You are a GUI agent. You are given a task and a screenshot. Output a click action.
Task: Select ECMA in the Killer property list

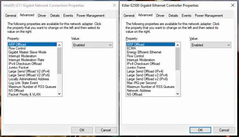pyautogui.click(x=131, y=48)
